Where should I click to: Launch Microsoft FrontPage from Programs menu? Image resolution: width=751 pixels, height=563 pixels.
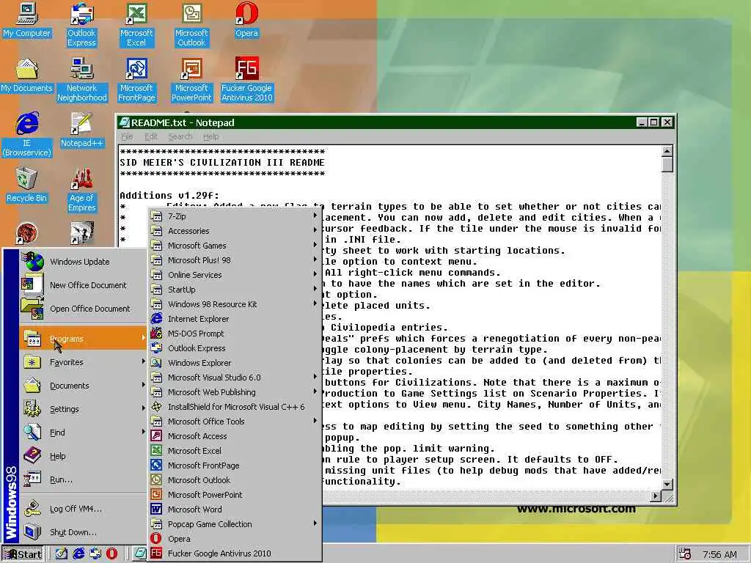[234, 466]
